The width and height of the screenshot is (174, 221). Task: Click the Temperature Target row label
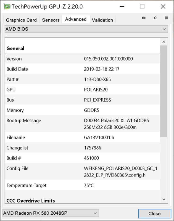point(27,185)
